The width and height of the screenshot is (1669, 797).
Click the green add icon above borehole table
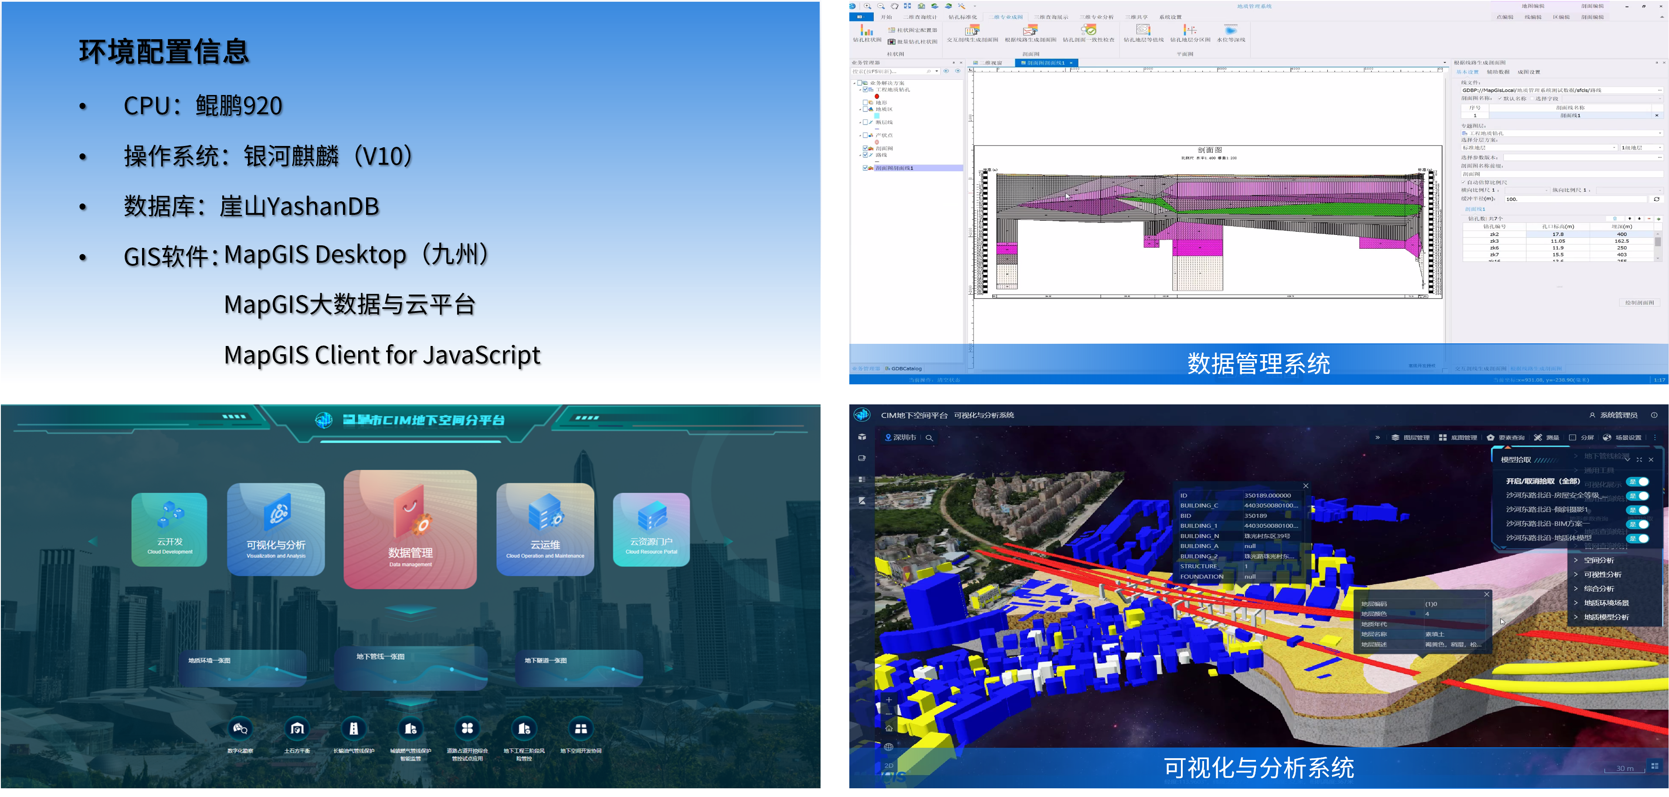1659,218
